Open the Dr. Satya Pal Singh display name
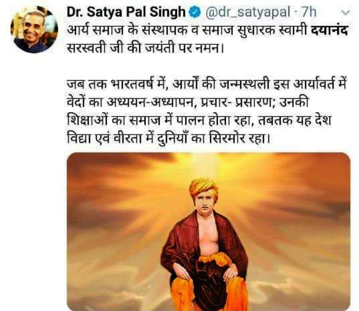This screenshot has width=359, height=311. (x=126, y=12)
